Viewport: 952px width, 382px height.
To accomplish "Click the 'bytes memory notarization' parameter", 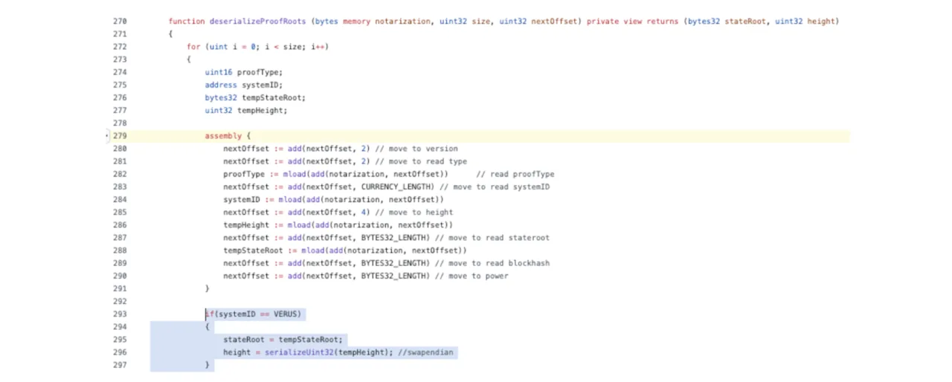I will tap(373, 22).
